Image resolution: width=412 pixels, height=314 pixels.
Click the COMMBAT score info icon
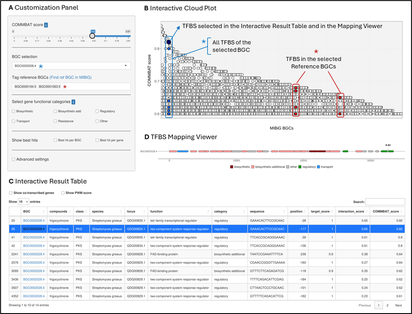tap(46, 25)
